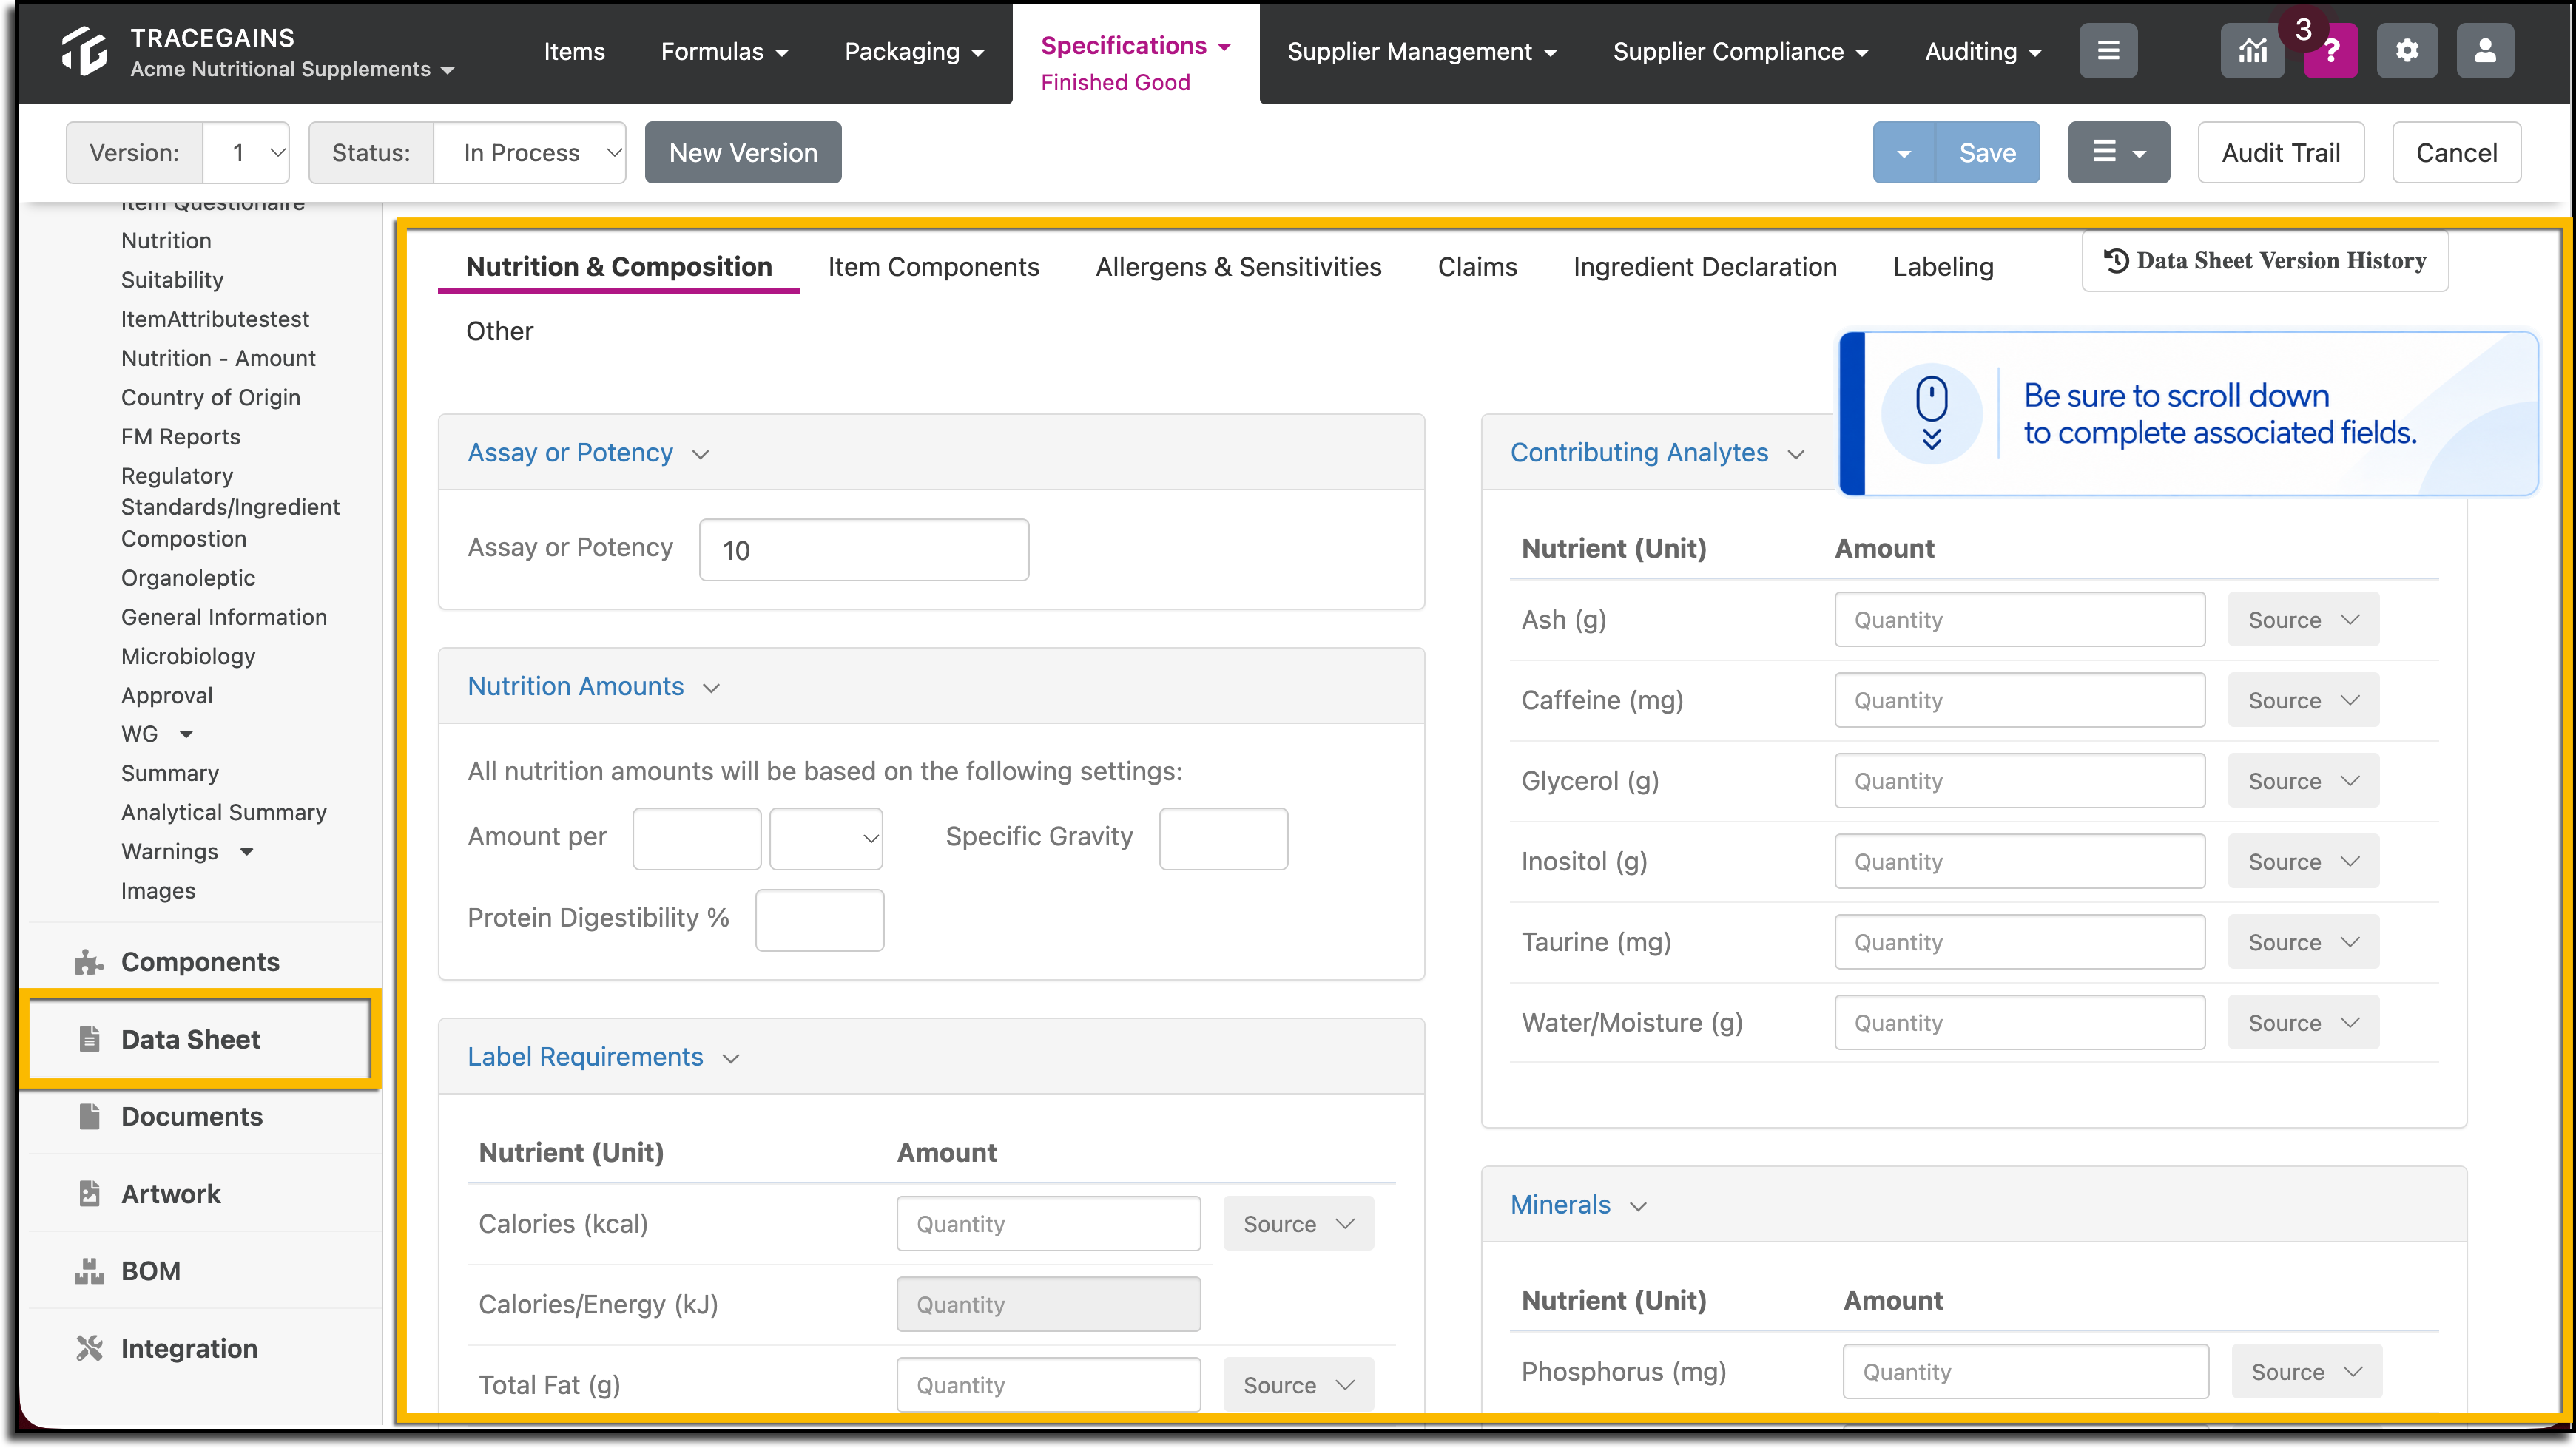Open the Save options dropdown arrow
2576x1448 pixels.
tap(1904, 153)
